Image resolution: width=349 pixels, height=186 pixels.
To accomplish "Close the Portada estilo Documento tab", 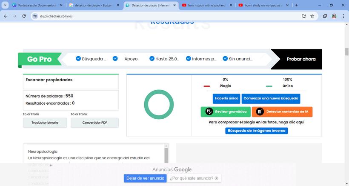I will tap(61, 5).
